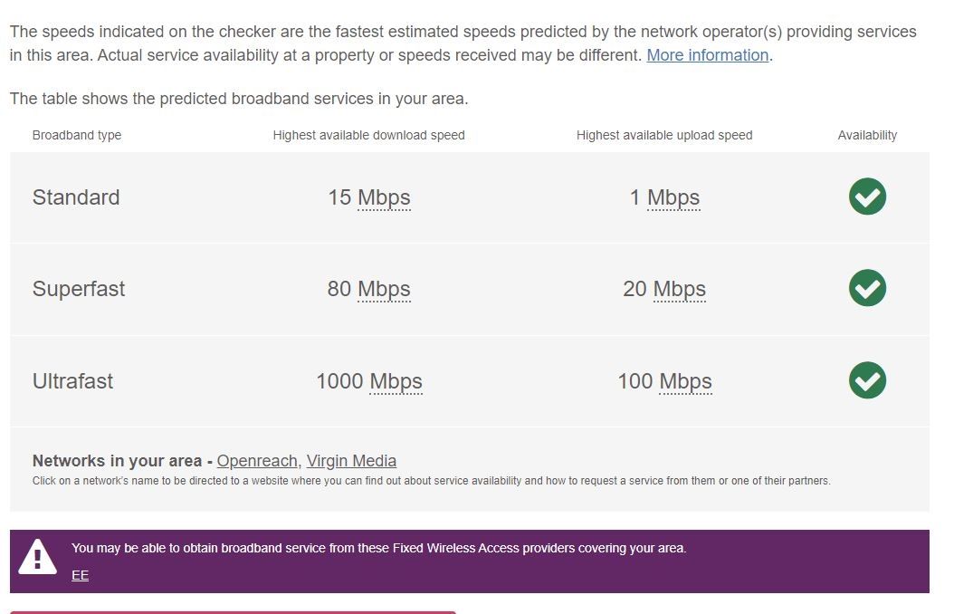
Task: Click the warning triangle icon in purple banner
Action: pyautogui.click(x=37, y=557)
